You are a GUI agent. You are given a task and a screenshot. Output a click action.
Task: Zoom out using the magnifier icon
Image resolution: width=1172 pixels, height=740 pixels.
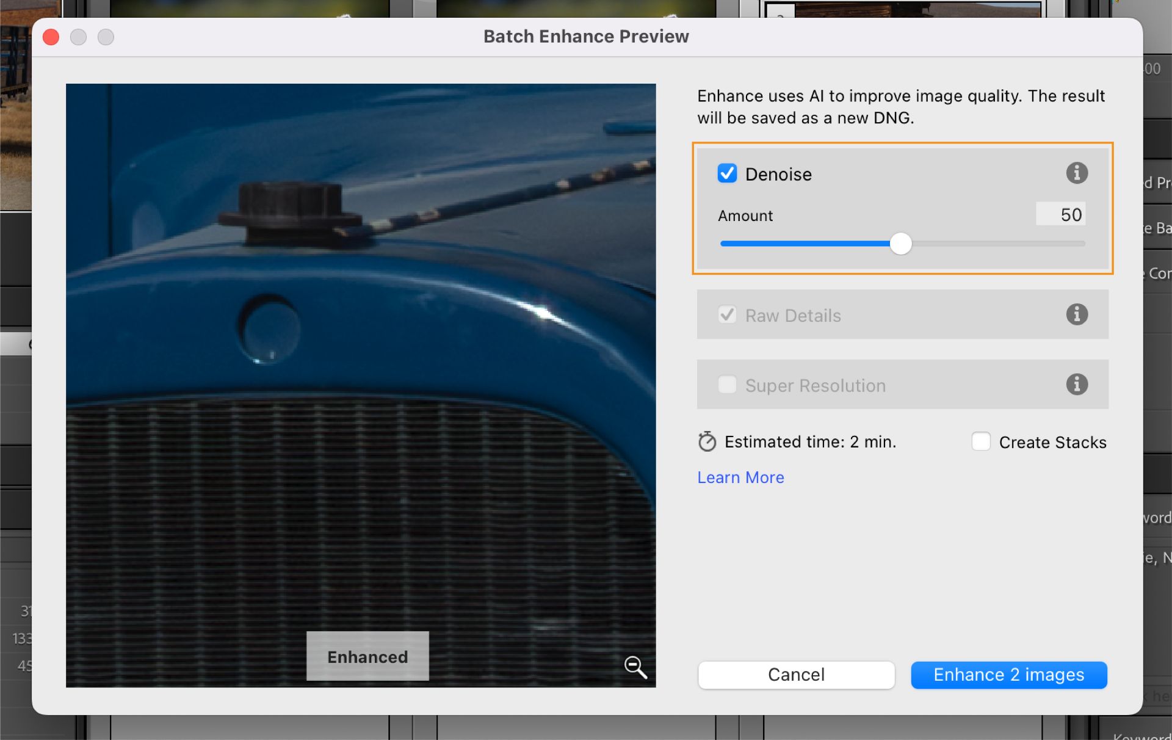(x=635, y=667)
